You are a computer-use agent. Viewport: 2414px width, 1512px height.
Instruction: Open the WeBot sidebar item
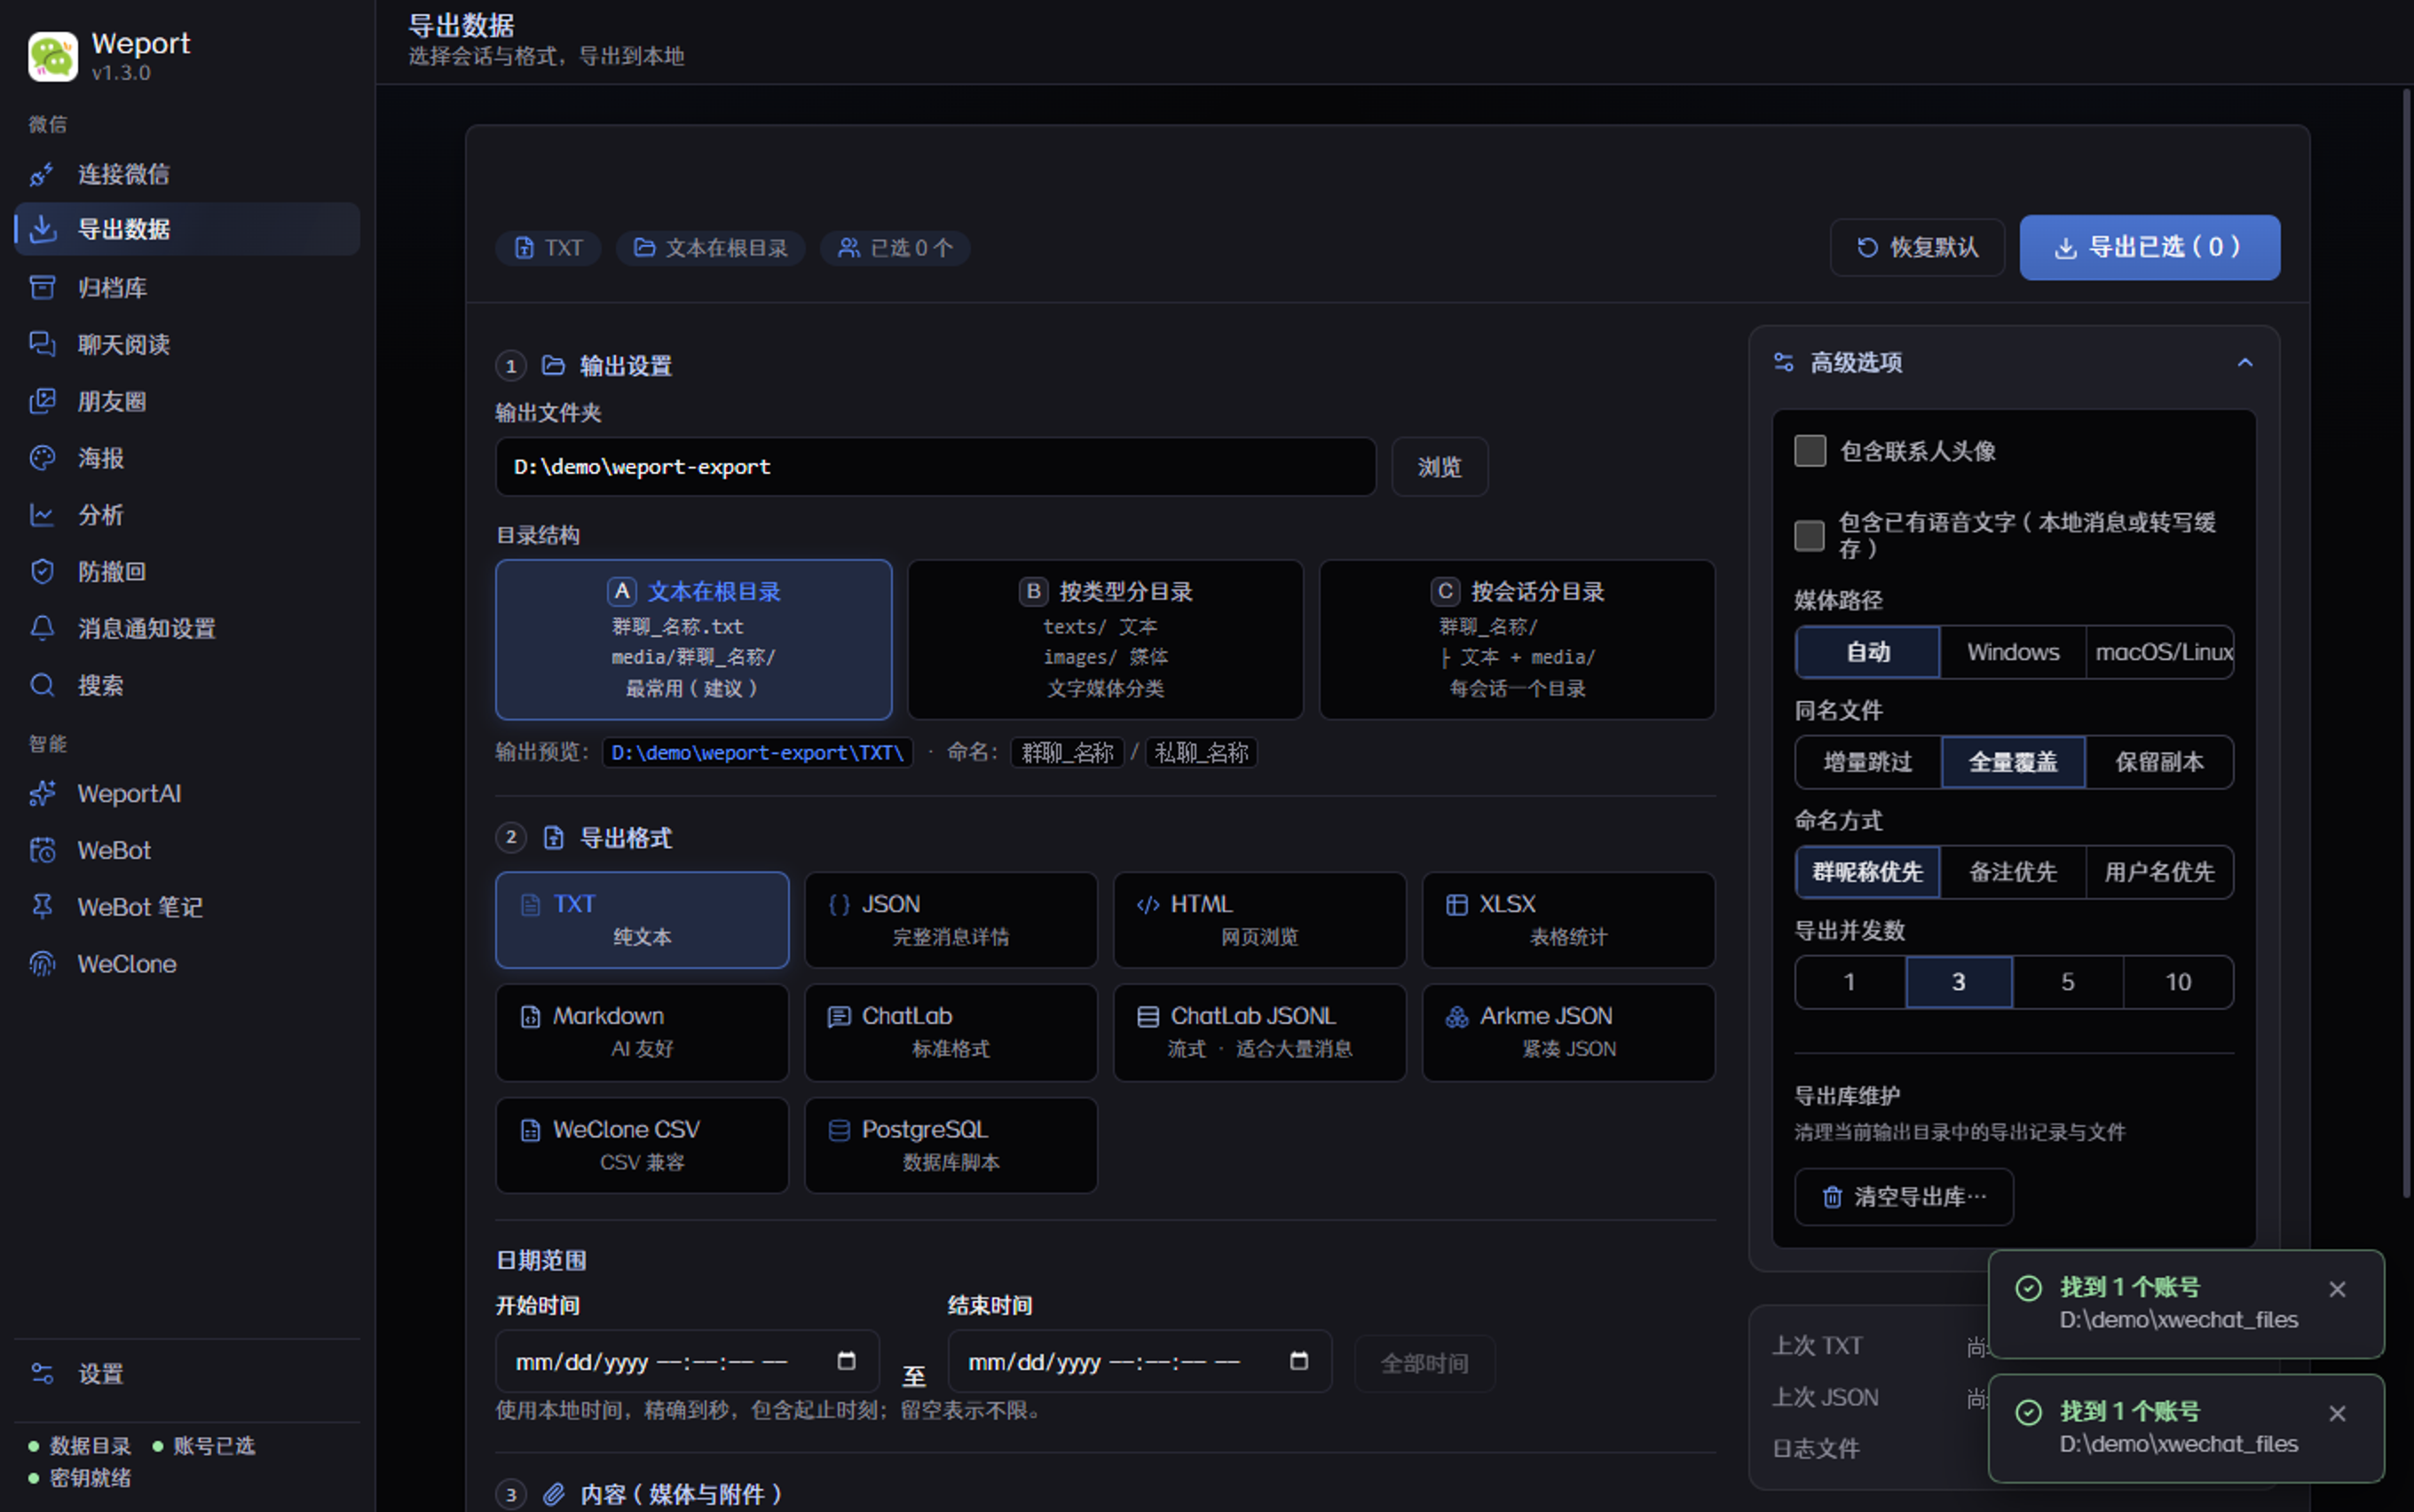(x=187, y=850)
